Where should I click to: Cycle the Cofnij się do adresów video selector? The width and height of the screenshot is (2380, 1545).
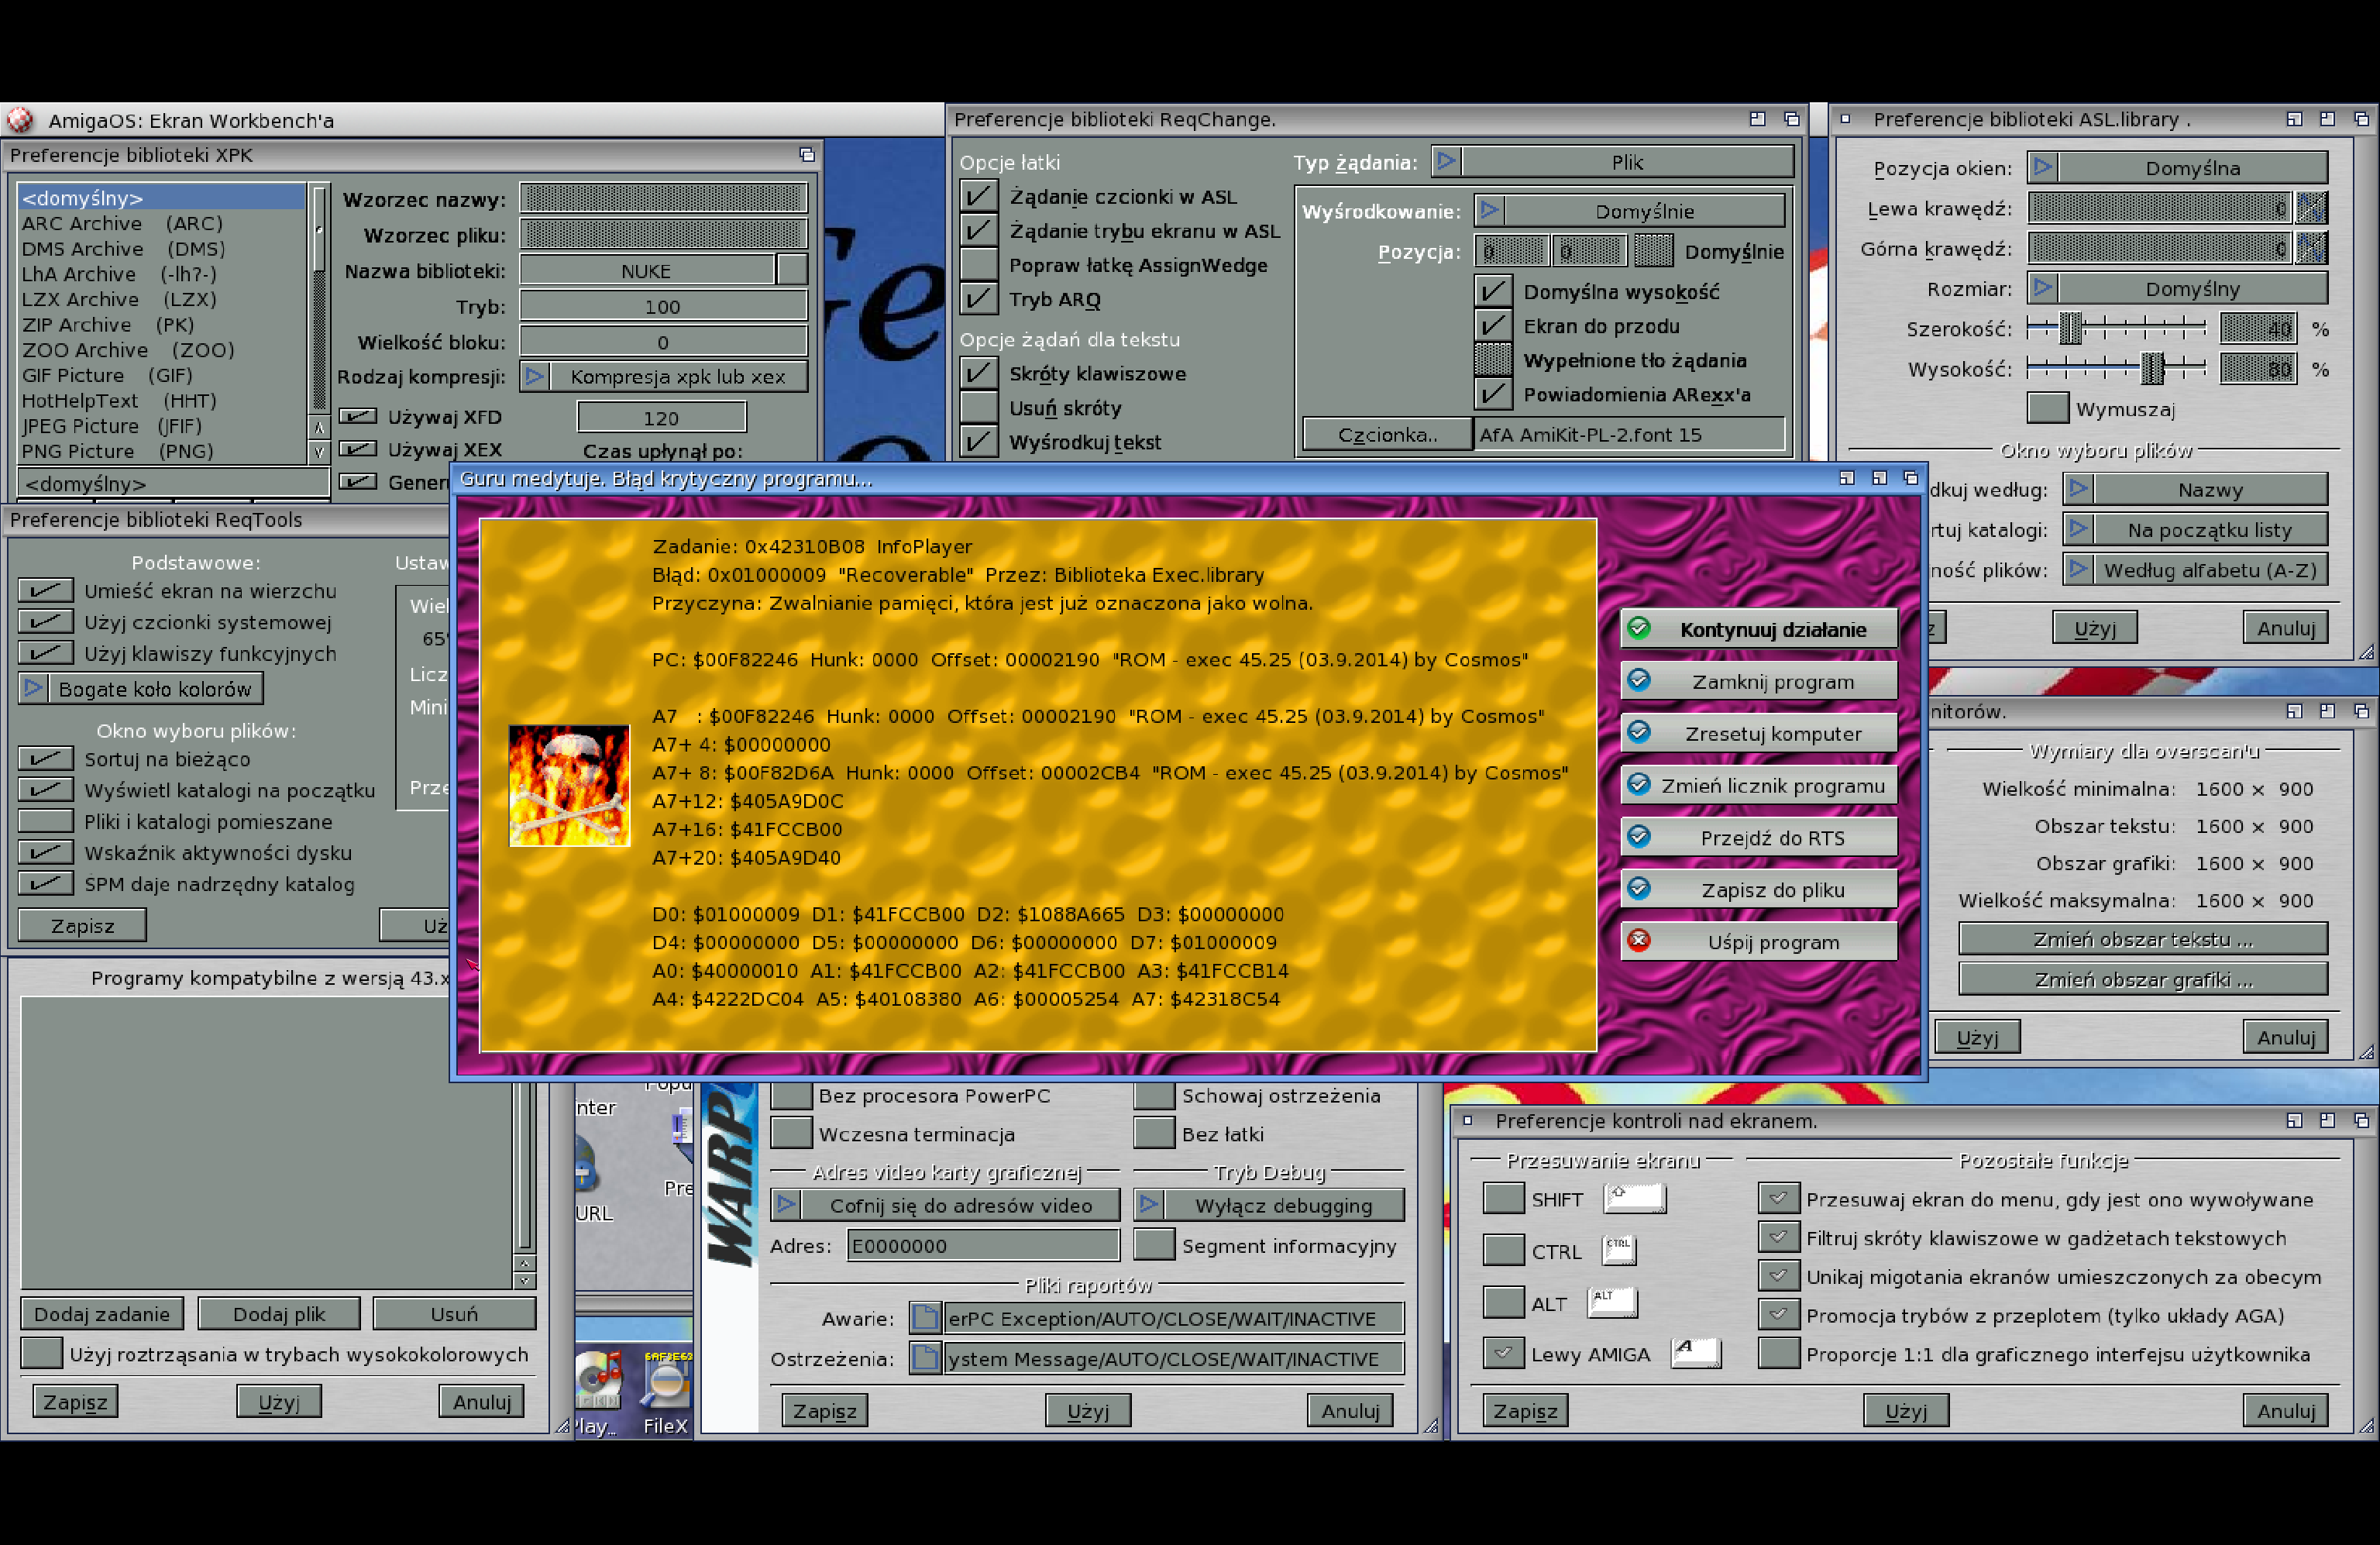click(x=945, y=1205)
